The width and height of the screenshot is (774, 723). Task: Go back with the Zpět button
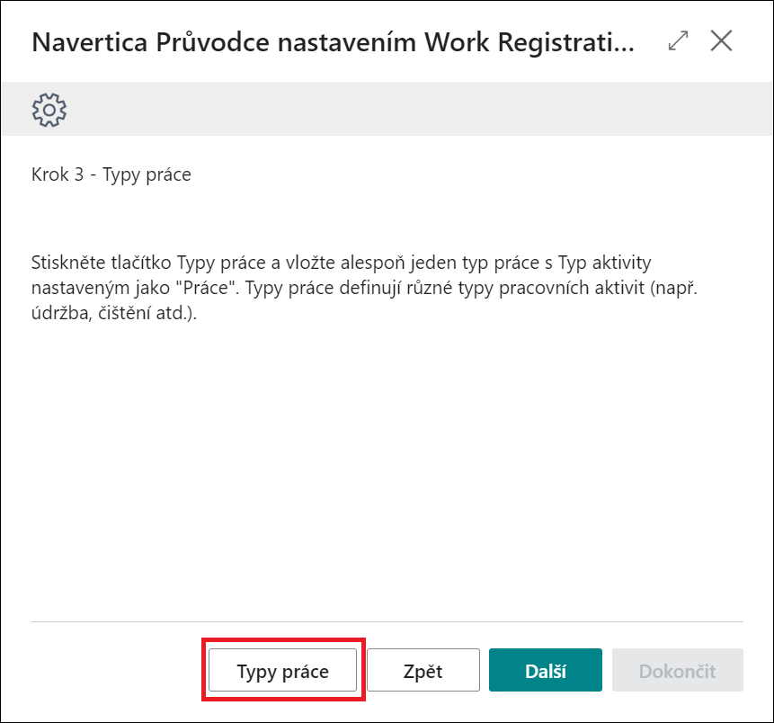pyautogui.click(x=423, y=670)
